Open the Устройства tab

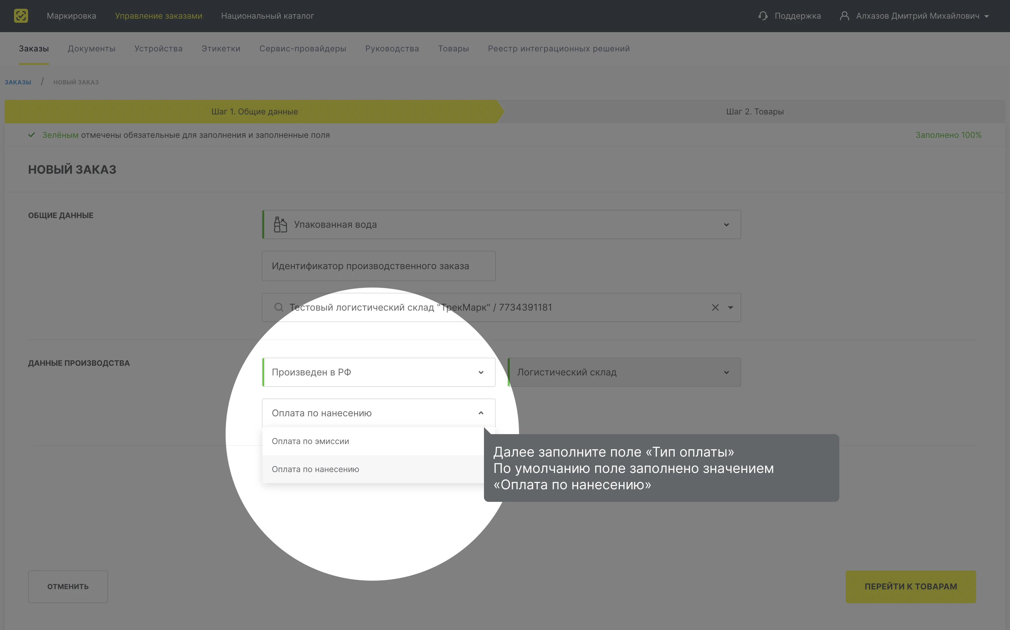[158, 48]
